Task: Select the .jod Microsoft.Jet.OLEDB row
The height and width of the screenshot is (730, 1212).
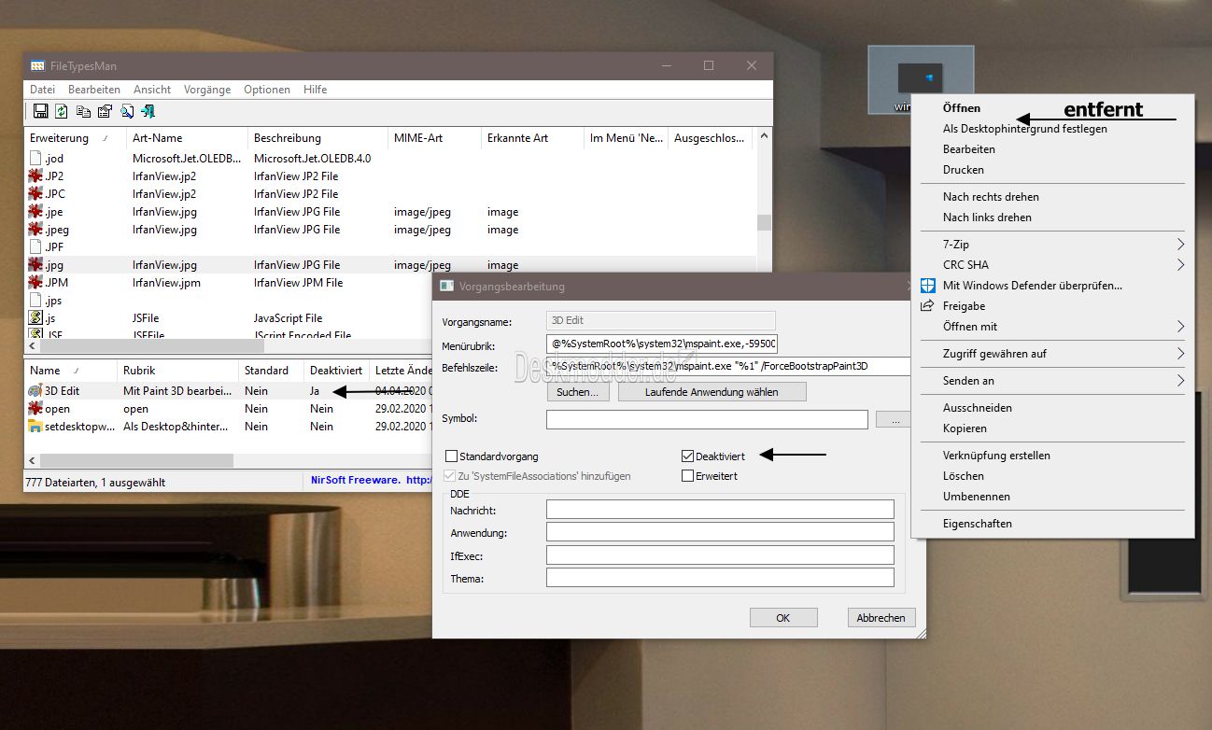Action: coord(390,158)
